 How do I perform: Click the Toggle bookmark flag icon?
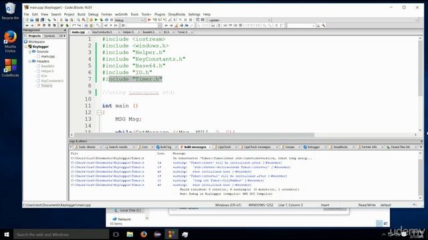click(x=39, y=25)
